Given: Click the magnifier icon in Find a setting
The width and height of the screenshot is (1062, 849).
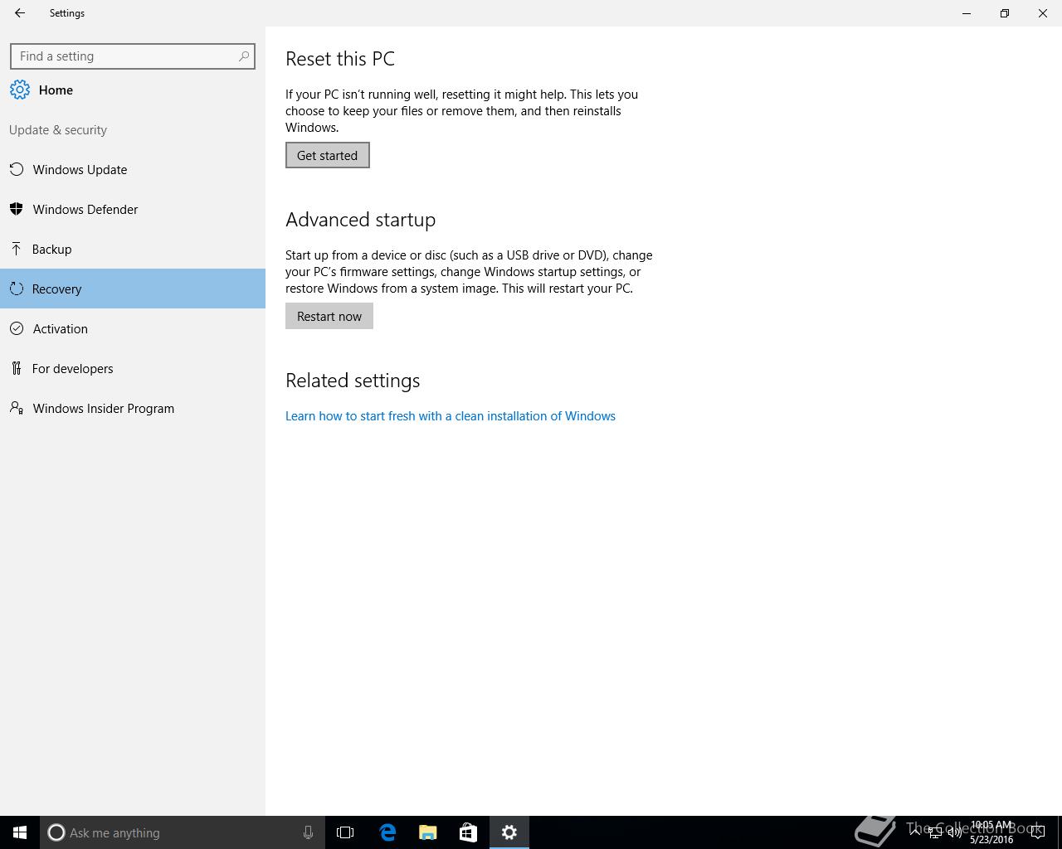Looking at the screenshot, I should (x=243, y=56).
